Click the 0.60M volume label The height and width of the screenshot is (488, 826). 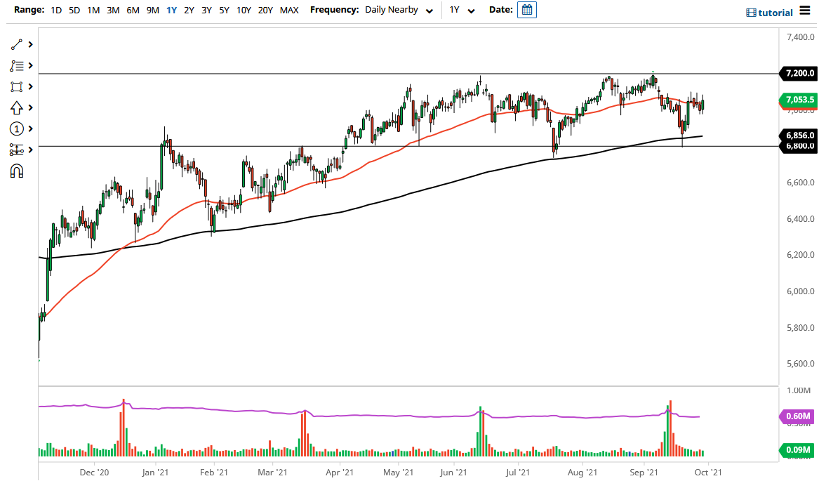point(799,416)
